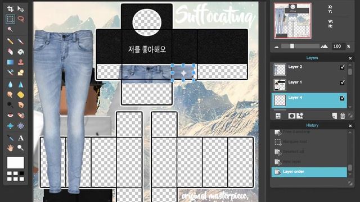This screenshot has width=360, height=202.
Task: Select the Dodge tool
Action: tap(10, 105)
